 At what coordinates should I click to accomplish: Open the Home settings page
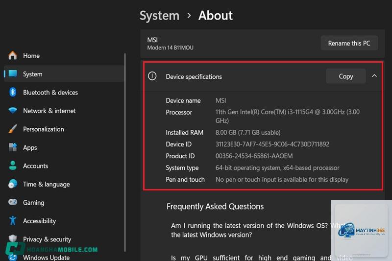pos(64,55)
